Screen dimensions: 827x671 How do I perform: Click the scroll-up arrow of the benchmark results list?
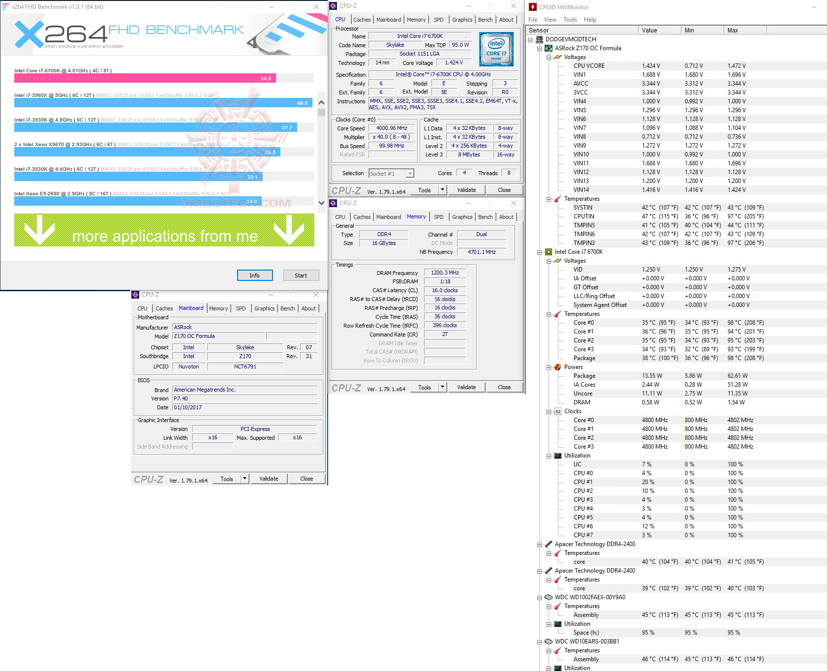click(x=322, y=103)
